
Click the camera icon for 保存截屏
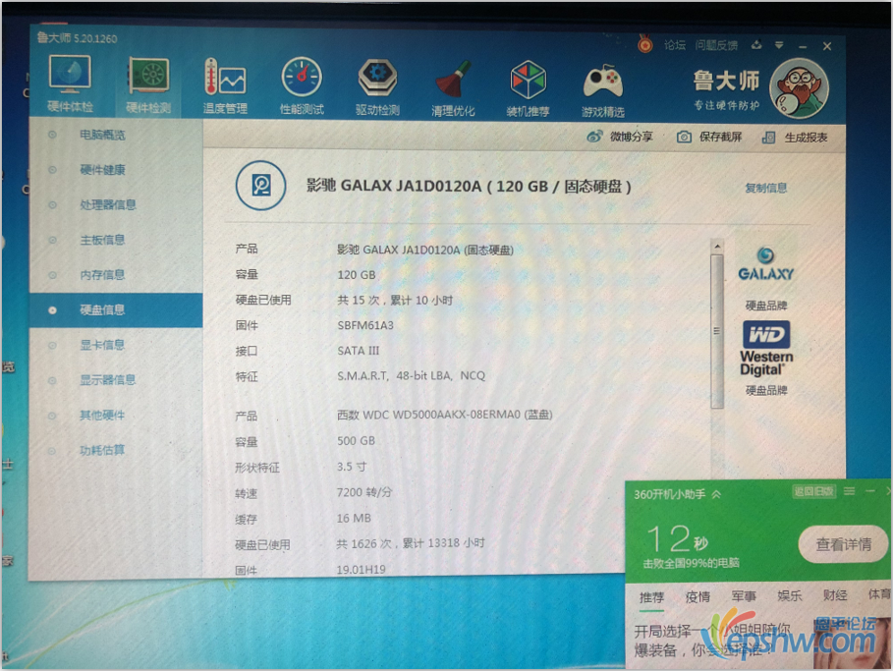click(x=684, y=137)
